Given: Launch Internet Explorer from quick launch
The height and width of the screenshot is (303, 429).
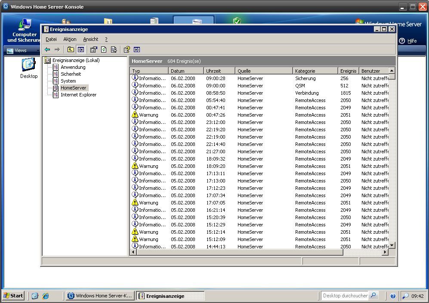Looking at the screenshot, I should [46, 296].
